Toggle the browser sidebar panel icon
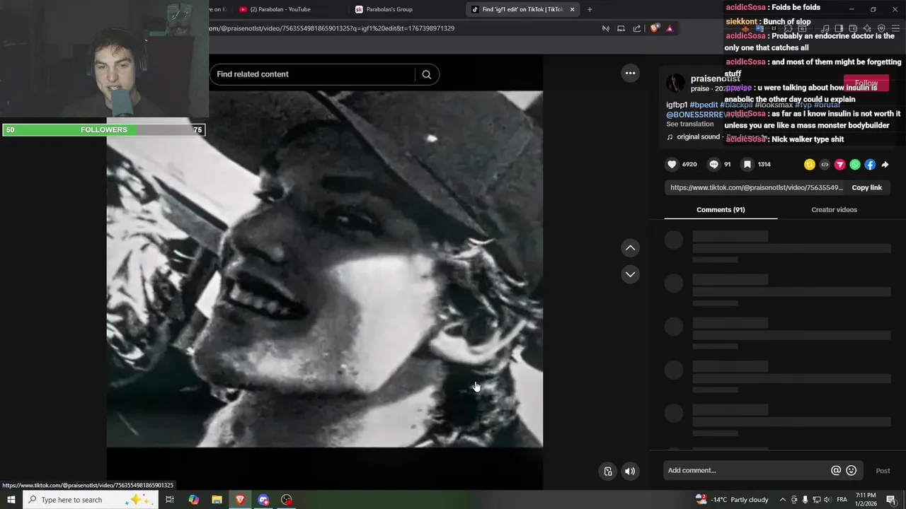Screen dimensions: 906x509 [x=839, y=28]
